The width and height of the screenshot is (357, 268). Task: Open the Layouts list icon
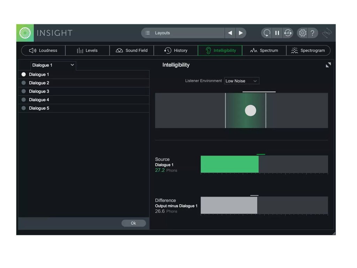click(147, 33)
